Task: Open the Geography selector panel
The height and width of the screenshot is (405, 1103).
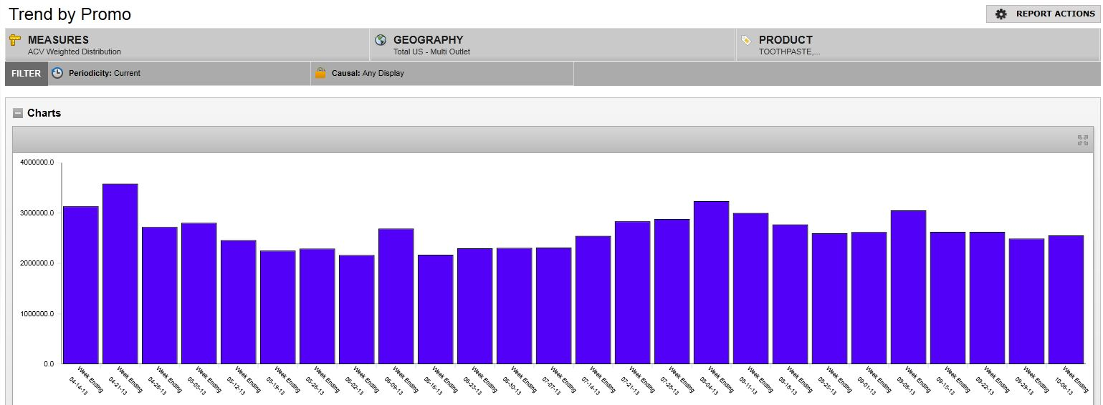Action: pos(552,45)
